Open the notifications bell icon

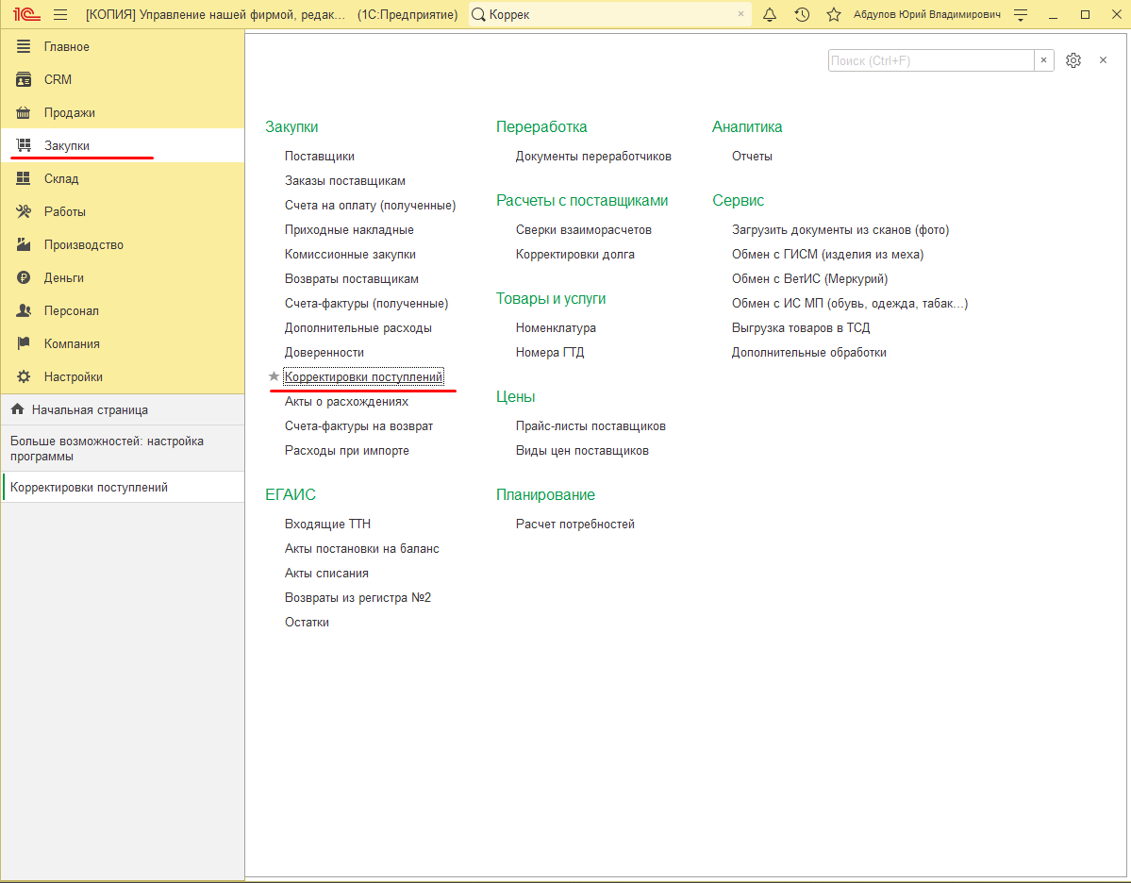(x=770, y=14)
